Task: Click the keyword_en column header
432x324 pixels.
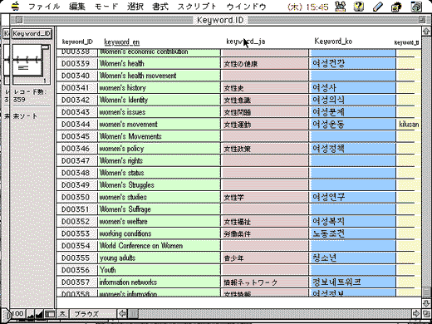Action: [122, 42]
